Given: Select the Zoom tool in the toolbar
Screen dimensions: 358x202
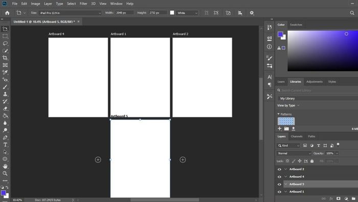Looking at the screenshot, I should (5, 173).
